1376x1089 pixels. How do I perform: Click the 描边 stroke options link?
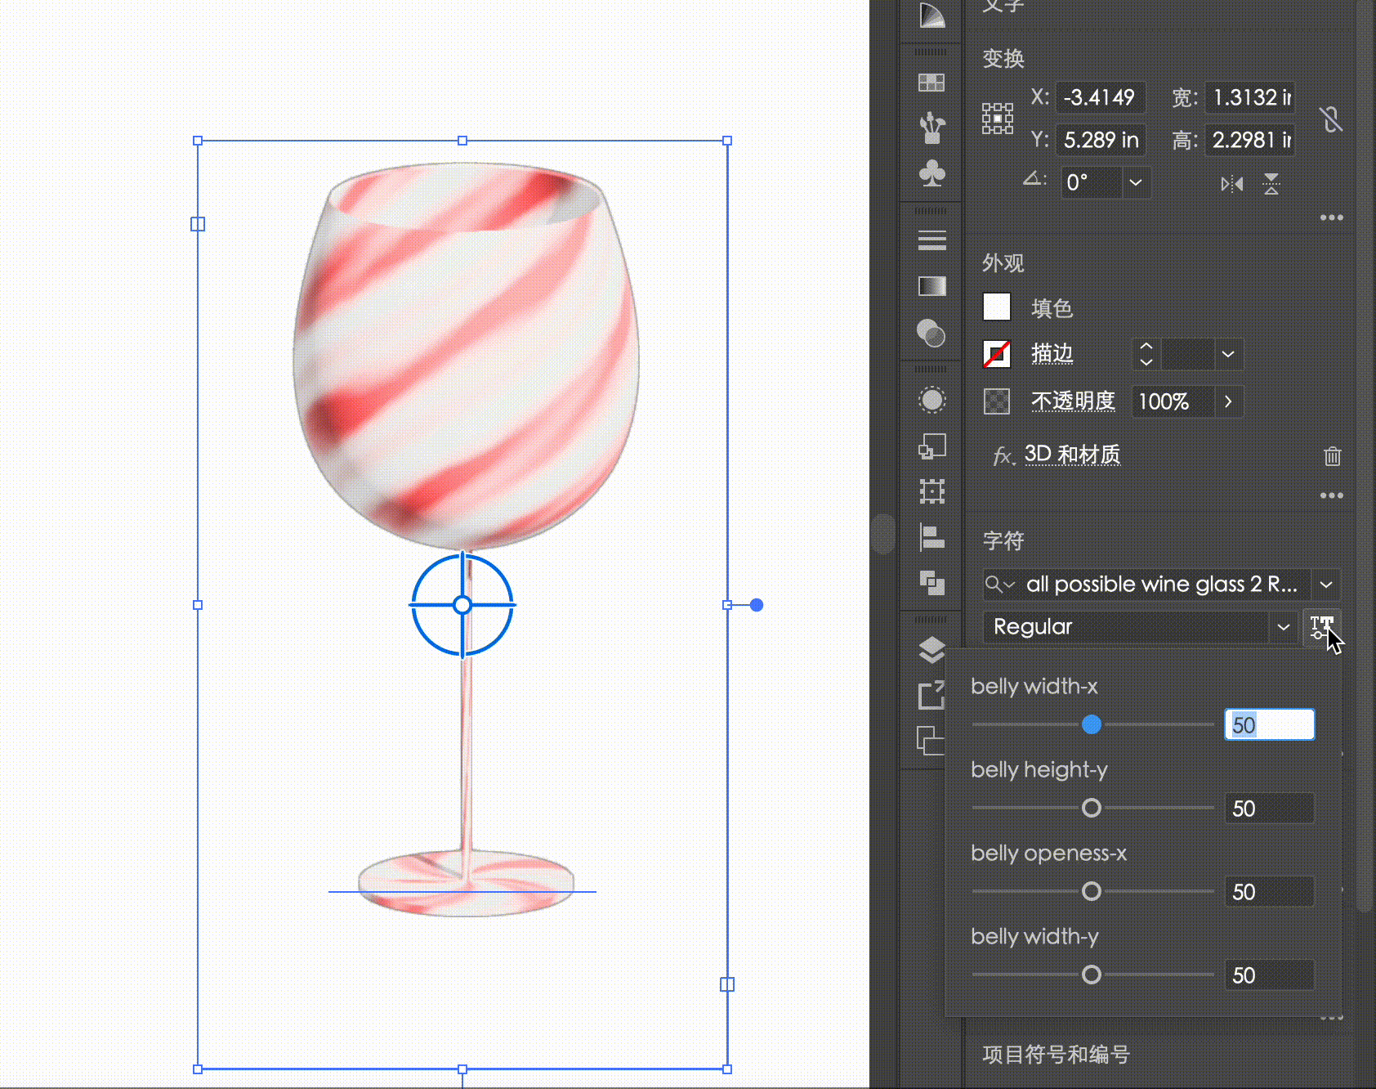1052,354
